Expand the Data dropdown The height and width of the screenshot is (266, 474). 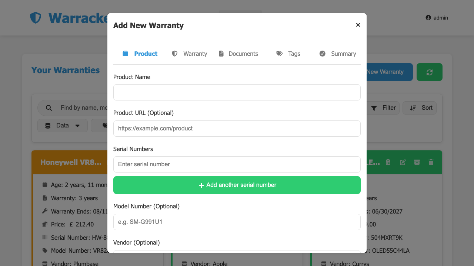click(x=63, y=126)
